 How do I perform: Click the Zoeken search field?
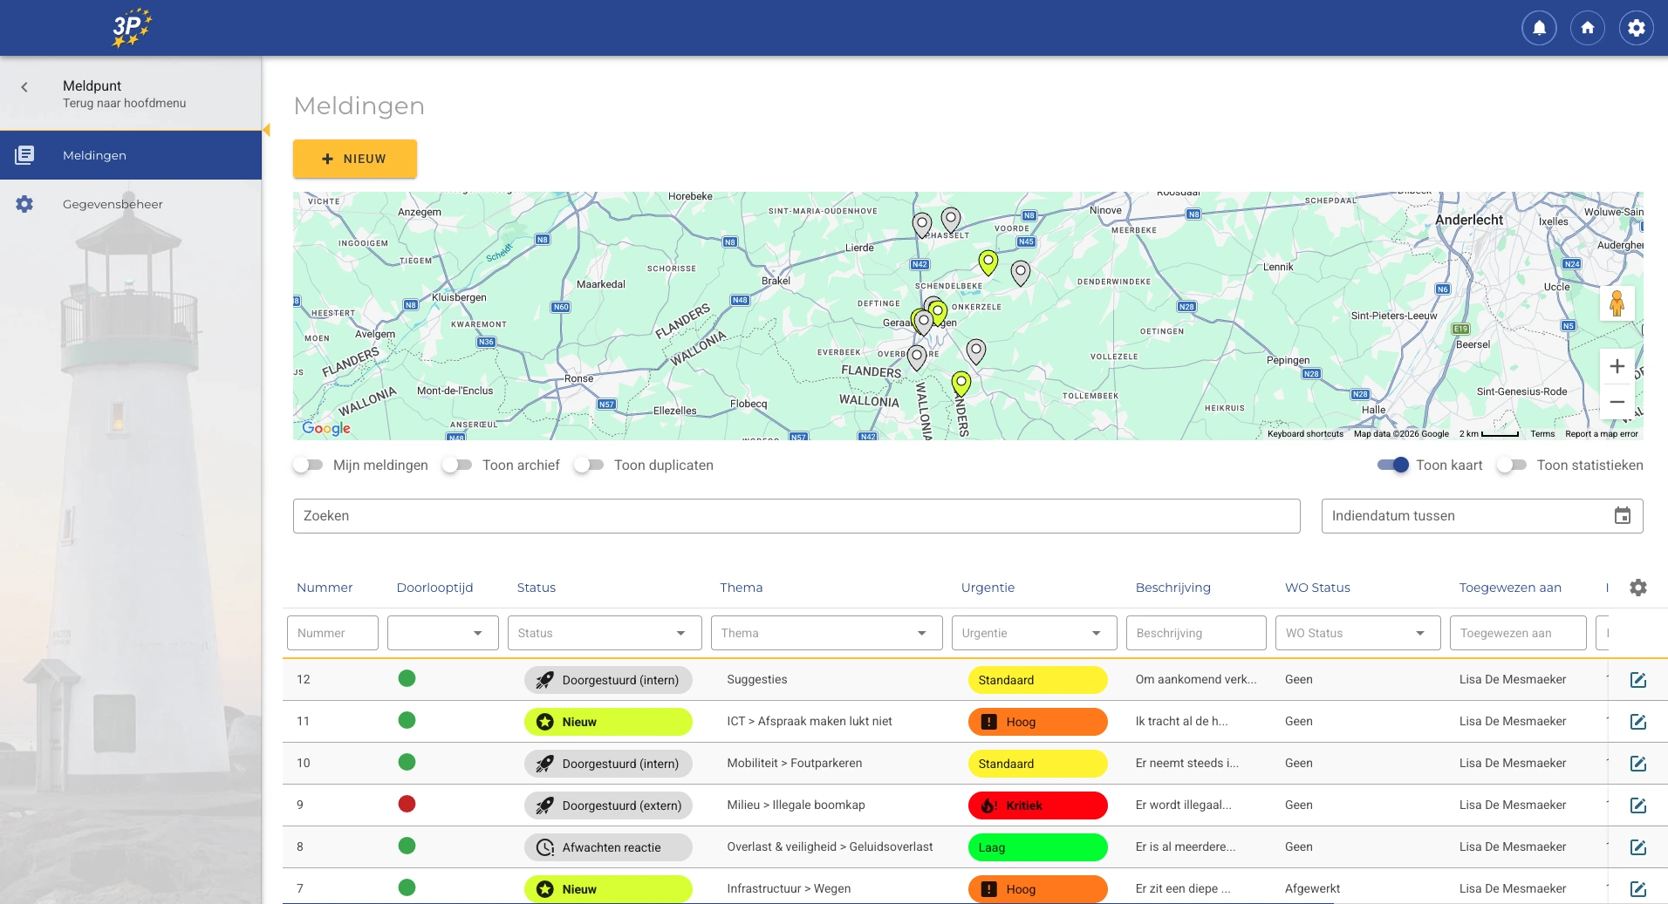point(796,516)
